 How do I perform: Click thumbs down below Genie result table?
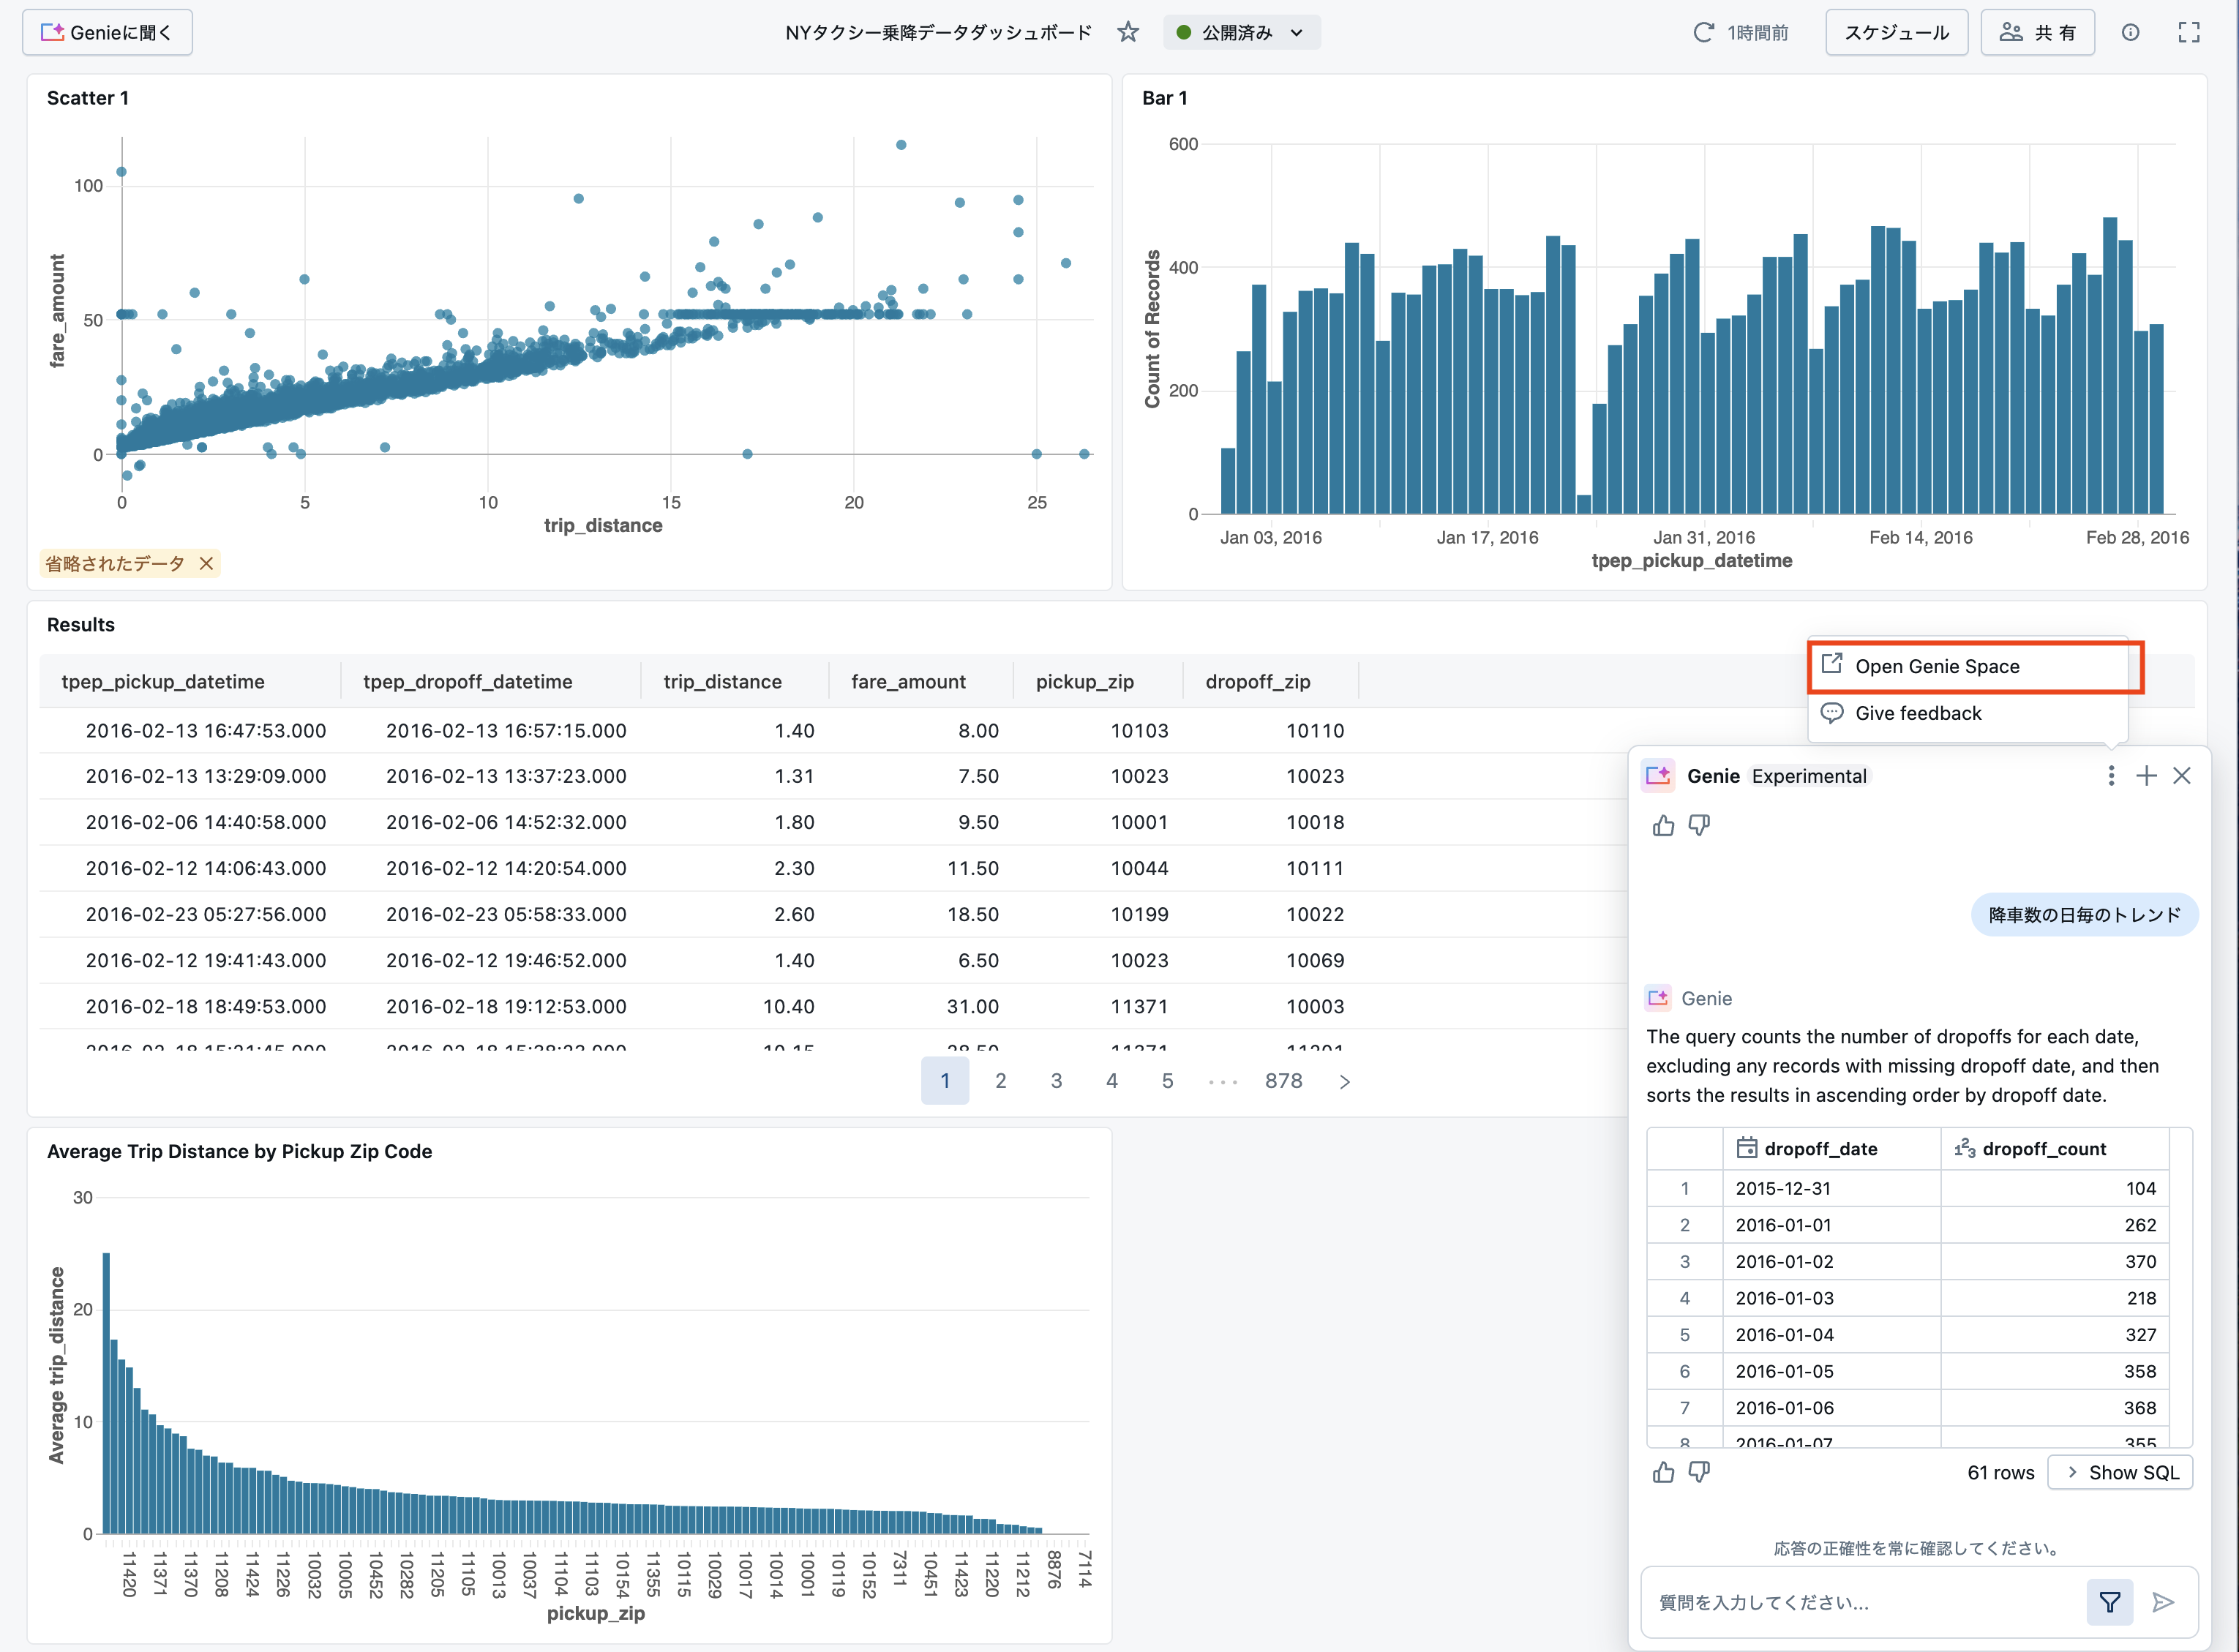tap(1699, 1472)
